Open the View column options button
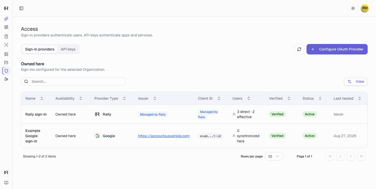Image resolution: width=376 pixels, height=189 pixels. [x=356, y=81]
